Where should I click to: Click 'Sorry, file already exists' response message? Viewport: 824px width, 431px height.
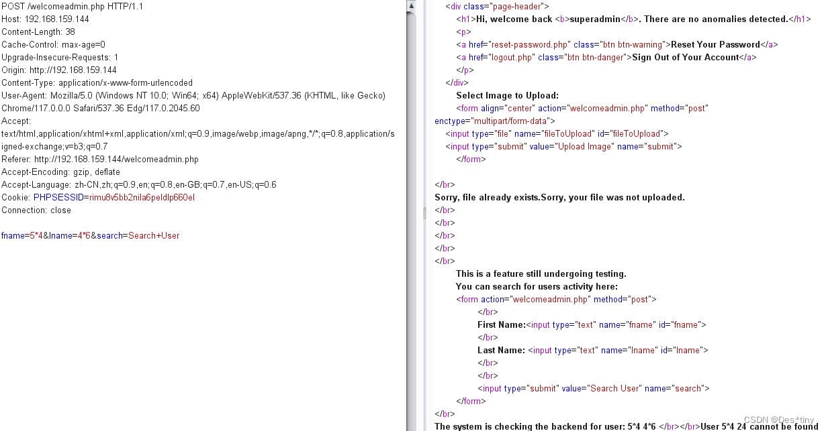(559, 198)
